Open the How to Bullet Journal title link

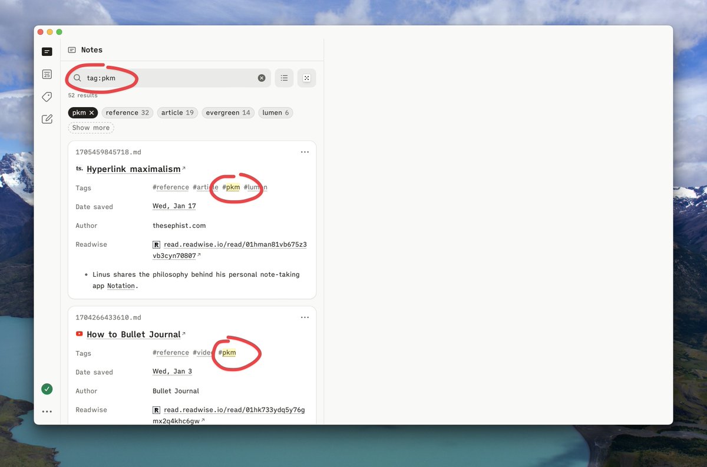(x=134, y=334)
